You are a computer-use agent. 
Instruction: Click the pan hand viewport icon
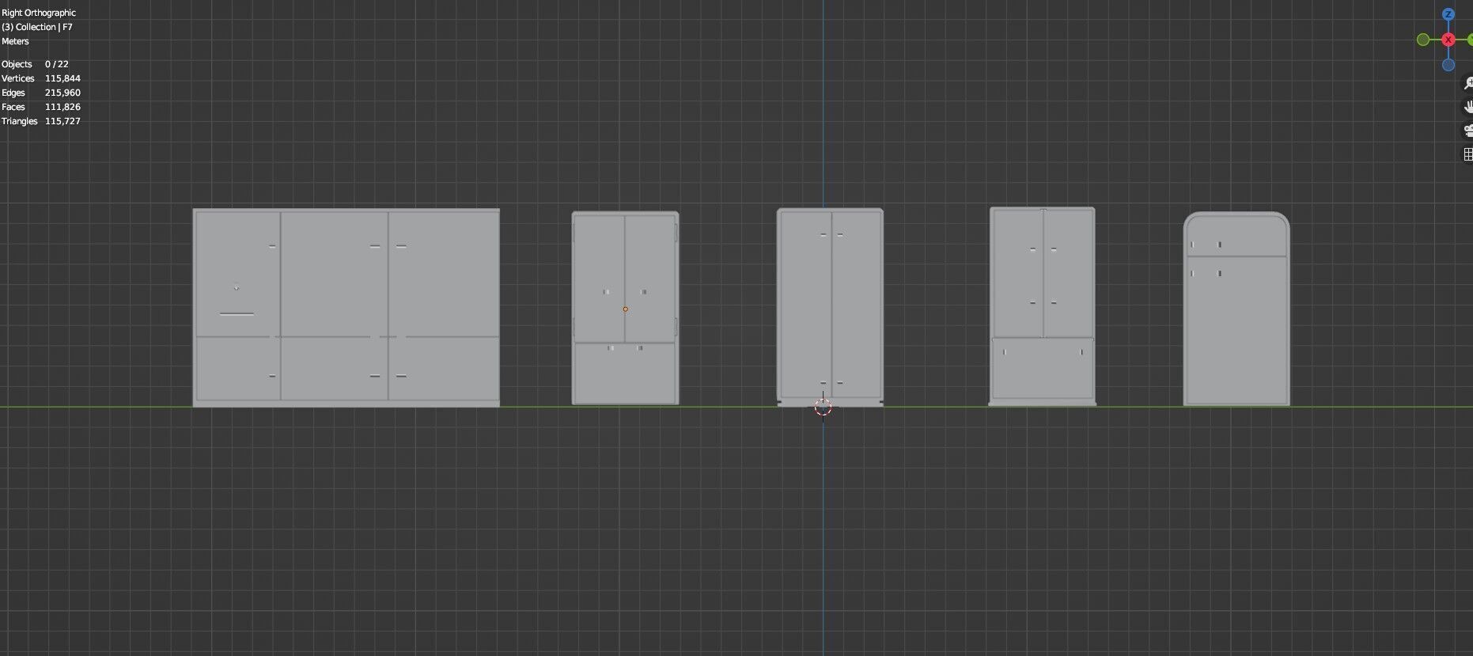[1468, 107]
